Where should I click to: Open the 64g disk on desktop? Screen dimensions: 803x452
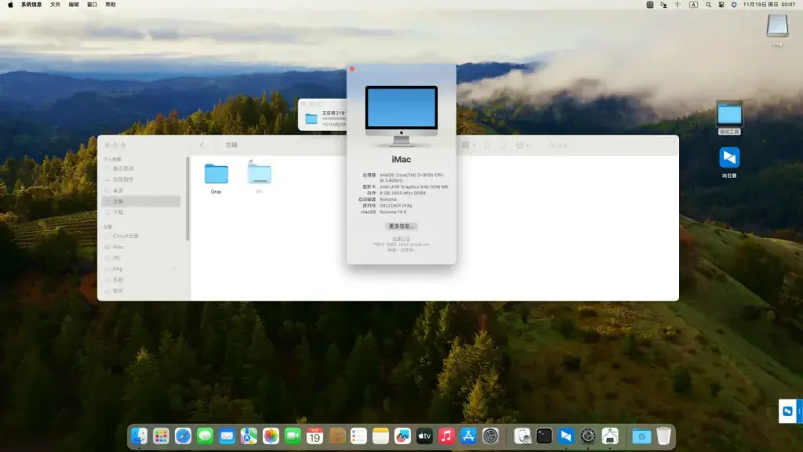[777, 27]
